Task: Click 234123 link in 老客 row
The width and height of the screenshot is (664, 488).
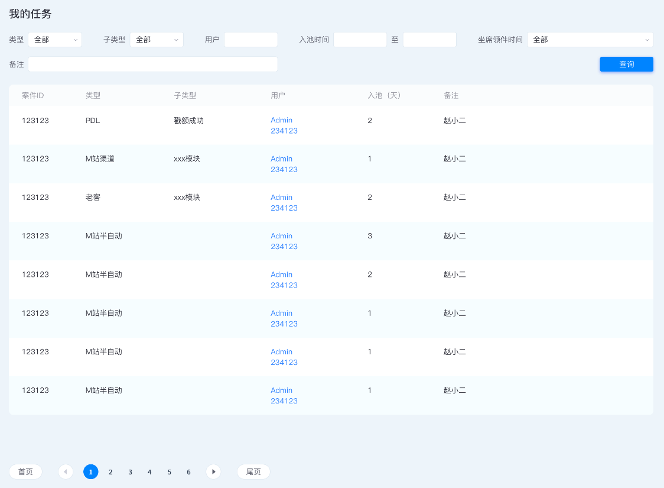Action: coord(284,208)
